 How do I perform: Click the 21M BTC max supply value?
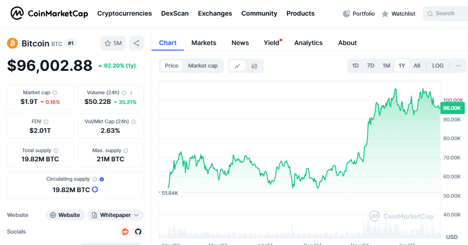click(111, 159)
